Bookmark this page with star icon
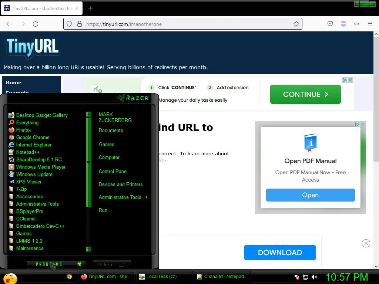The image size is (379, 284). click(296, 24)
